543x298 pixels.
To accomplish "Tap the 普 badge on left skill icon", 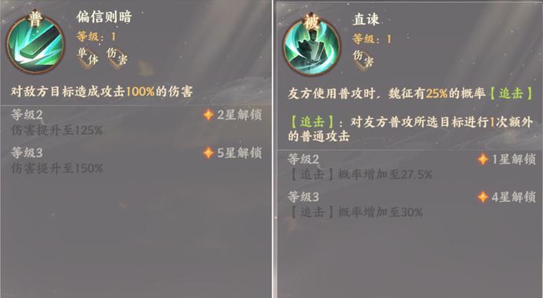I will pyautogui.click(x=35, y=19).
